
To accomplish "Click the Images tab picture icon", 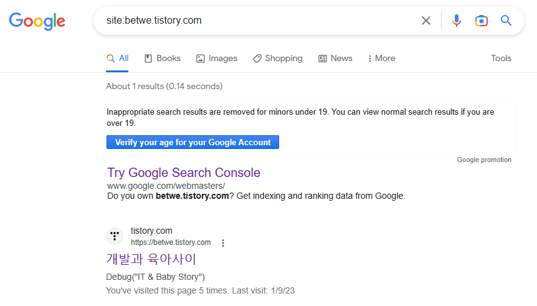I will (x=201, y=59).
